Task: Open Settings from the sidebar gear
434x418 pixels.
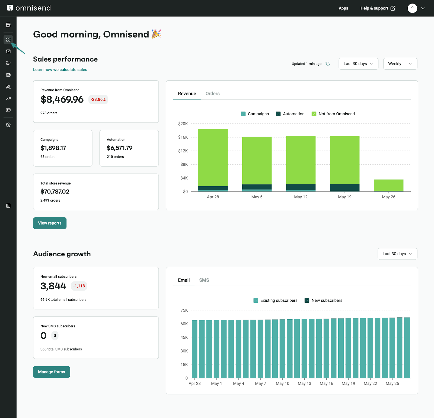Action: click(x=8, y=125)
